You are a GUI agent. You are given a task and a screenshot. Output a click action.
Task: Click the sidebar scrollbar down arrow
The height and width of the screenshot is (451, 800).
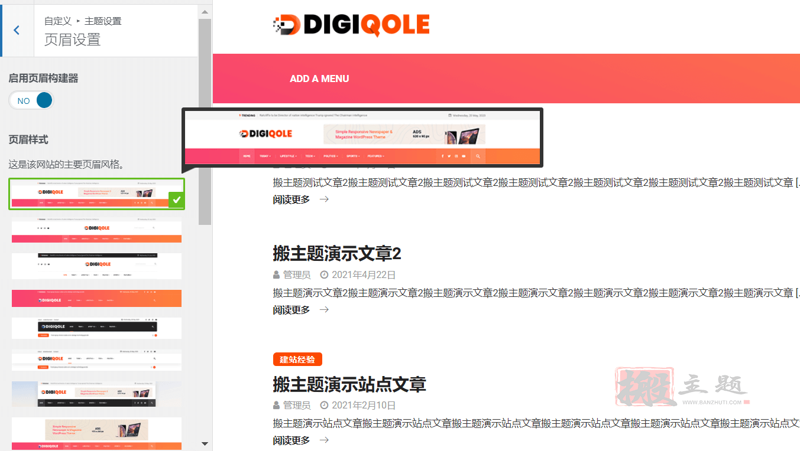pyautogui.click(x=205, y=443)
